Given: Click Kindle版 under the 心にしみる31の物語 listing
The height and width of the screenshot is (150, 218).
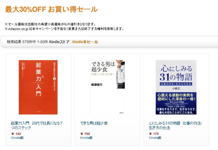Looking at the screenshot, I should [155, 138].
